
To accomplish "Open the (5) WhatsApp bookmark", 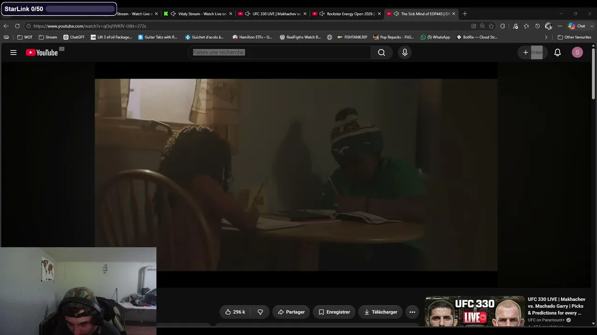I will point(436,37).
